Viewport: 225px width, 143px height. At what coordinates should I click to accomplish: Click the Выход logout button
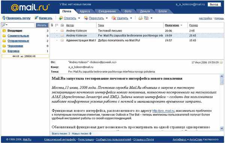click(x=214, y=4)
